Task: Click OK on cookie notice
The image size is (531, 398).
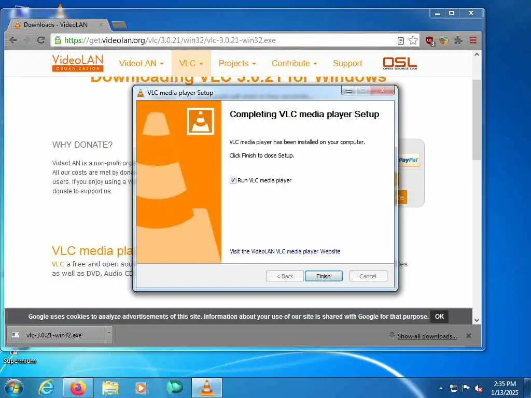Action: (439, 317)
